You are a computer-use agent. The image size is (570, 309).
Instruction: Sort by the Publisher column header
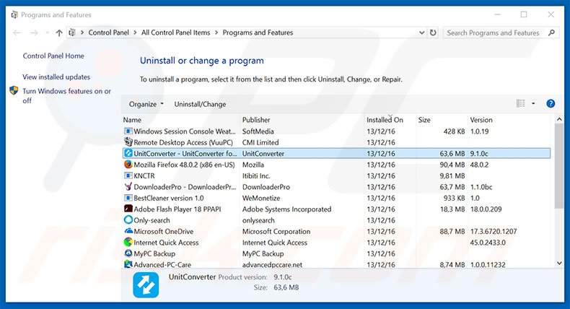tap(302, 120)
